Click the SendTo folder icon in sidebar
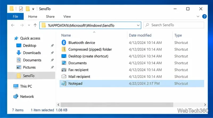 [19, 76]
